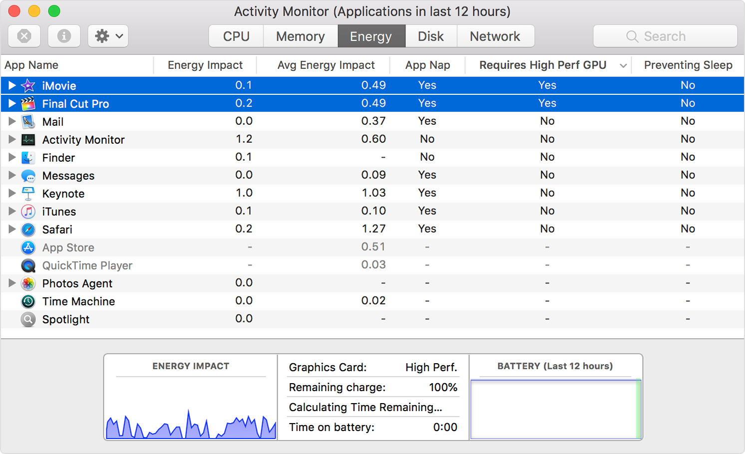Click the Time Machine app icon

[x=28, y=301]
